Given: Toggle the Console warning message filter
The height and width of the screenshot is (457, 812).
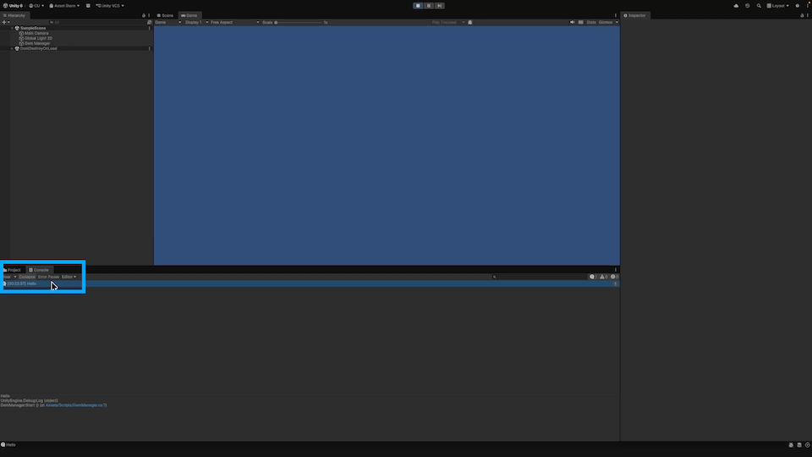Looking at the screenshot, I should (604, 277).
